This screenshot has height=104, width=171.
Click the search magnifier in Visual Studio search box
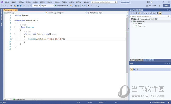(116, 2)
